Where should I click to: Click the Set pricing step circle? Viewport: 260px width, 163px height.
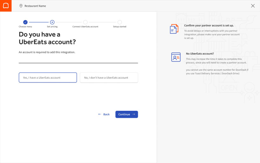(x=52, y=22)
